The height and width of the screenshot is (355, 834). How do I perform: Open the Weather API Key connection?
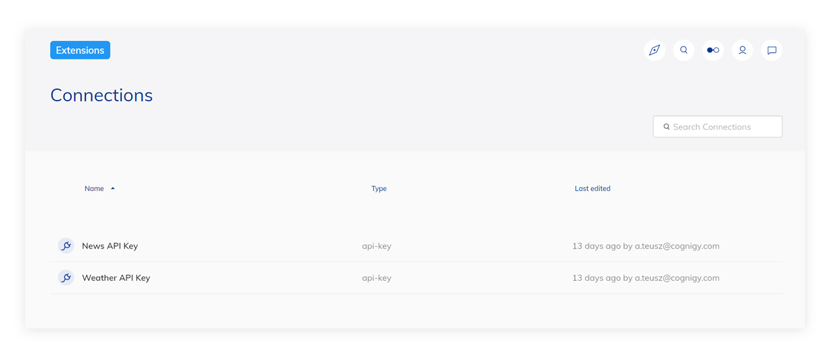(116, 278)
